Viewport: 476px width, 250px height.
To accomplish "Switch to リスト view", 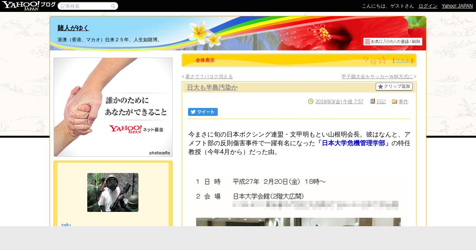I will (x=403, y=60).
